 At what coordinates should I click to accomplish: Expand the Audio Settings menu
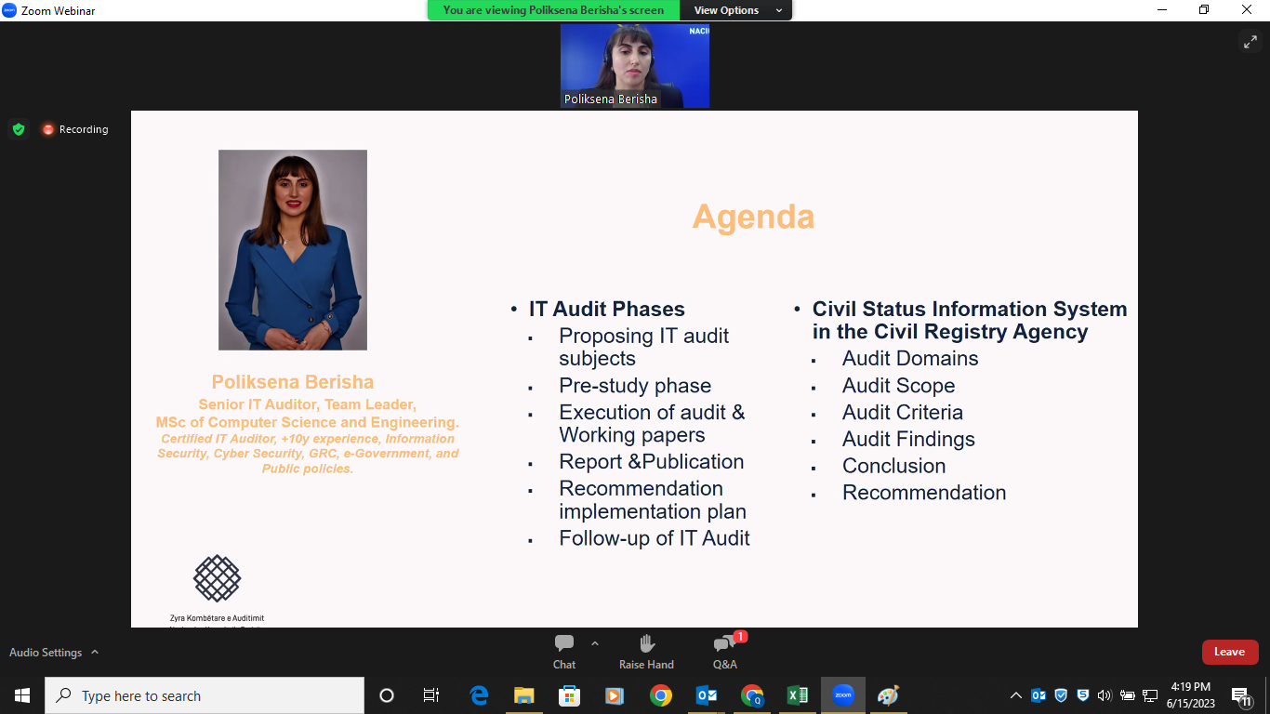click(x=95, y=653)
